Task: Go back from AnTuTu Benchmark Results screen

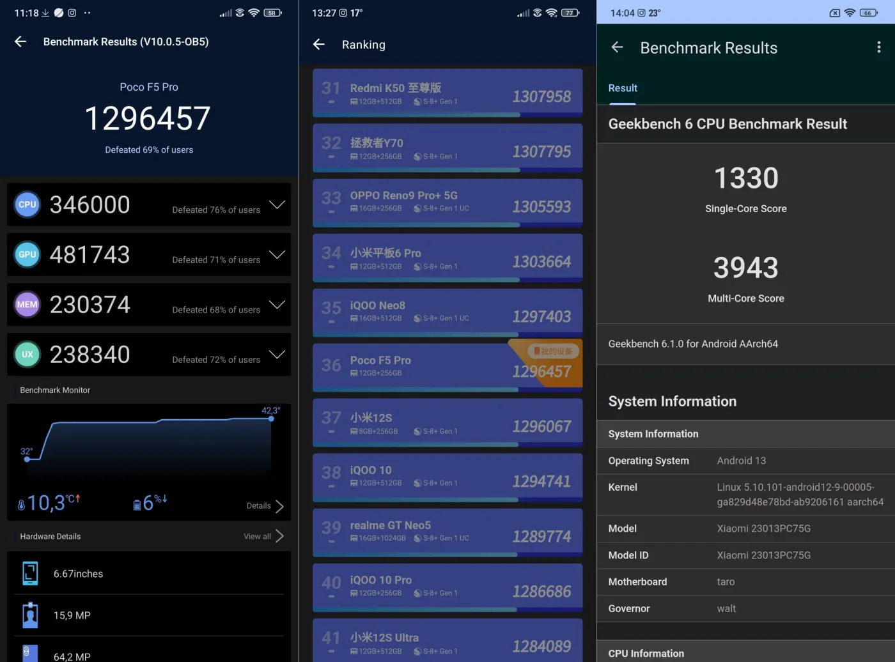Action: click(x=20, y=42)
